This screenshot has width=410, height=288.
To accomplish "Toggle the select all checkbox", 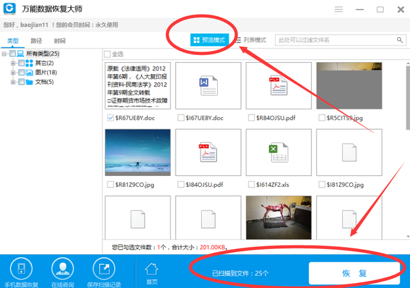I will (107, 54).
